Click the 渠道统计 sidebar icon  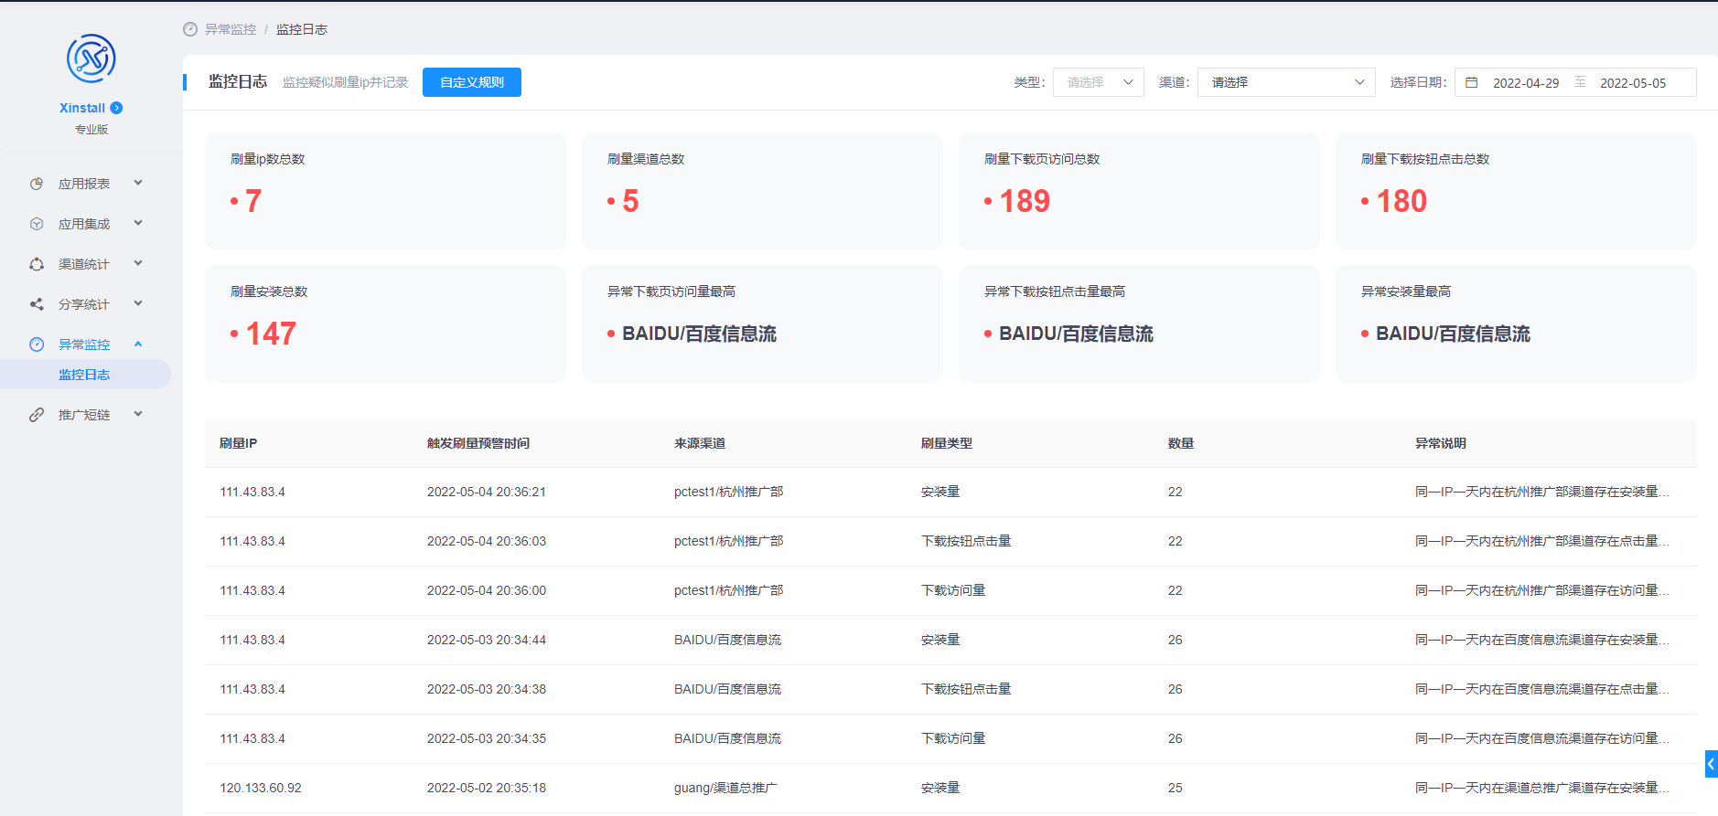[37, 264]
